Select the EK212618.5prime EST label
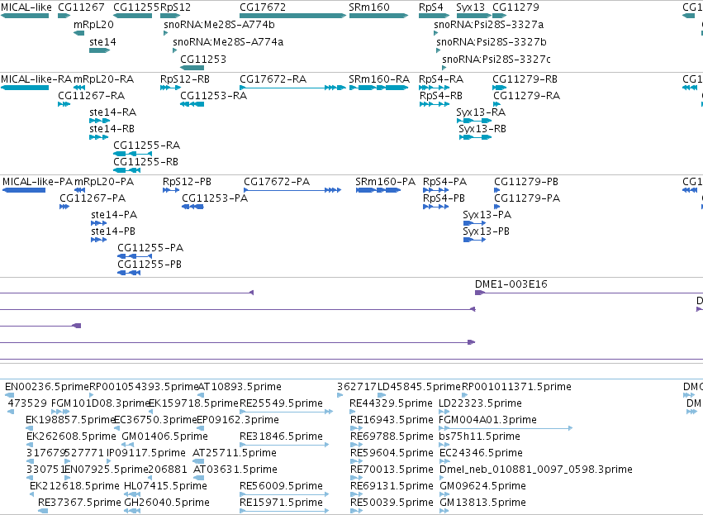Image resolution: width=703 pixels, height=515 pixels. [x=74, y=486]
